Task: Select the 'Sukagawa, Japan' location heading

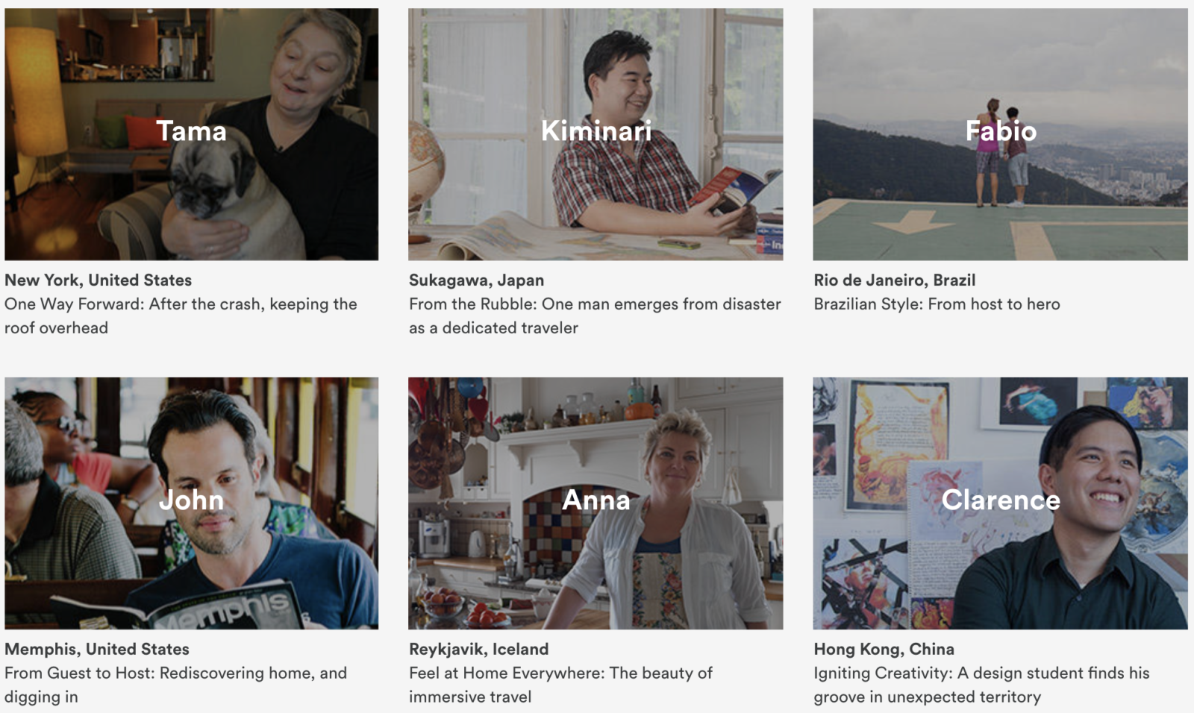Action: tap(476, 280)
